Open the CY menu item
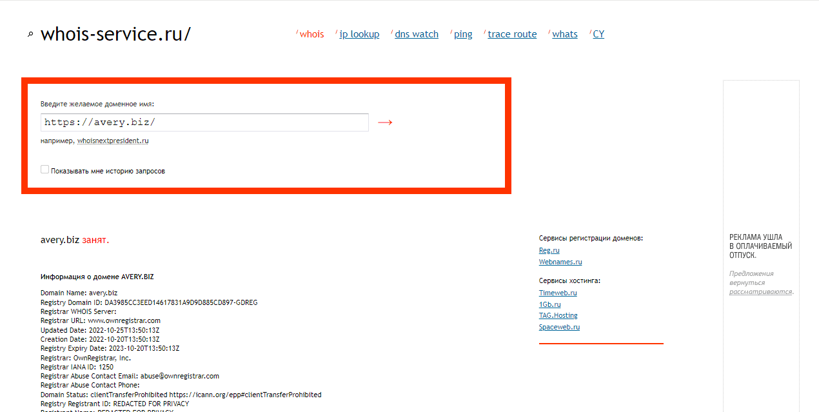 pos(598,34)
